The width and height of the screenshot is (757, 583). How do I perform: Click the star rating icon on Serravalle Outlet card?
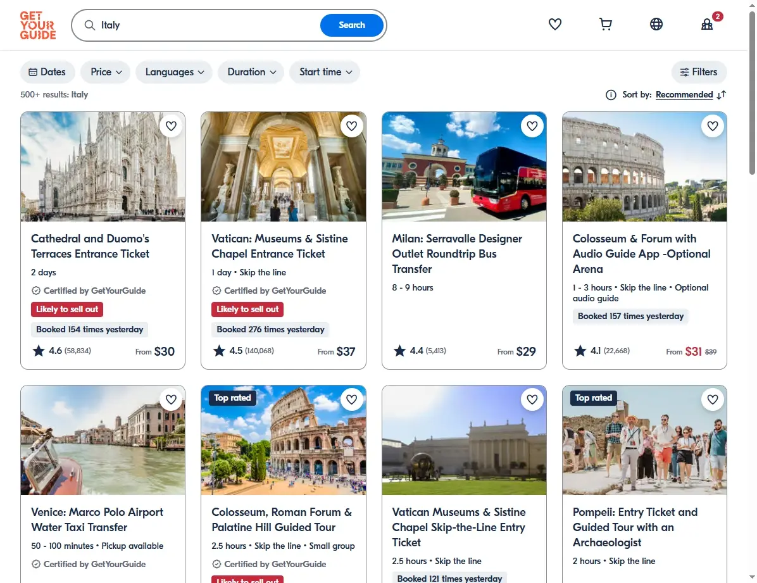pyautogui.click(x=400, y=351)
